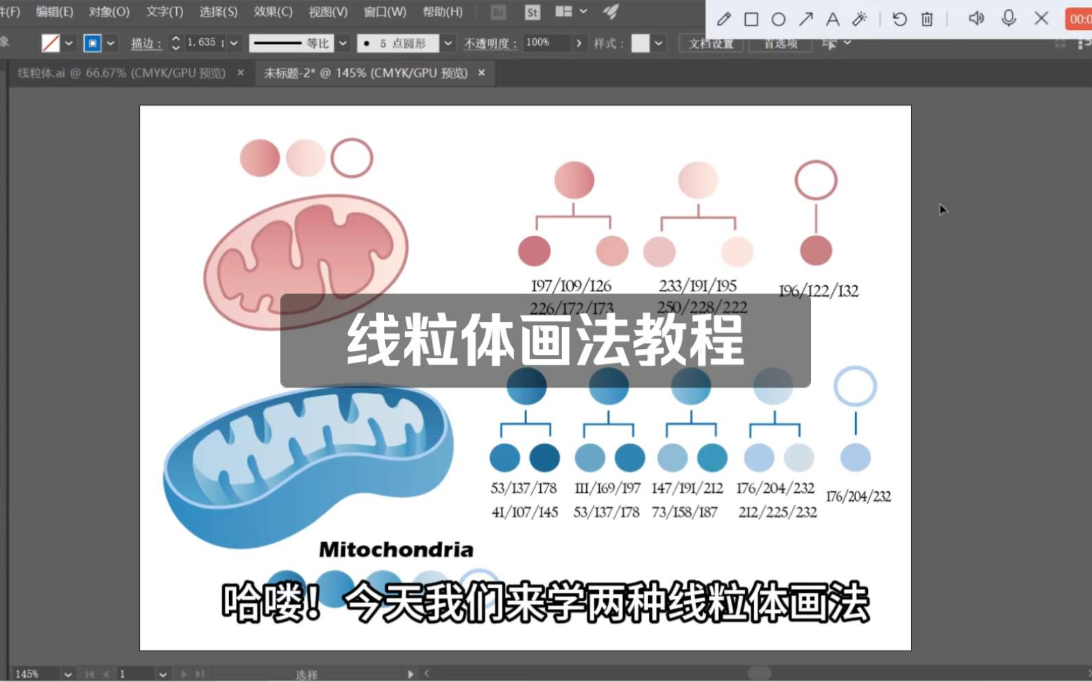Open the 视图(V) menu

(x=328, y=12)
